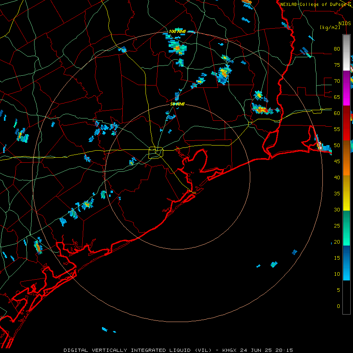Click the yellow highway loop at the radar center

[156, 153]
